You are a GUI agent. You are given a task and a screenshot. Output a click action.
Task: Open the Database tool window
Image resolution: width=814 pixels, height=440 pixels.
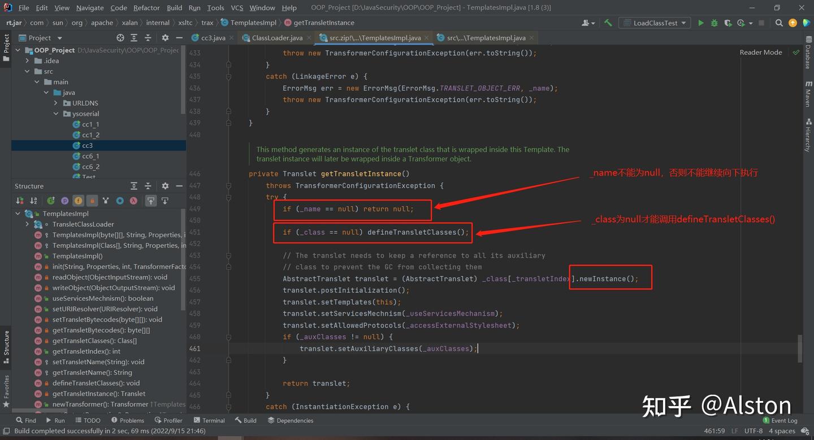(808, 52)
